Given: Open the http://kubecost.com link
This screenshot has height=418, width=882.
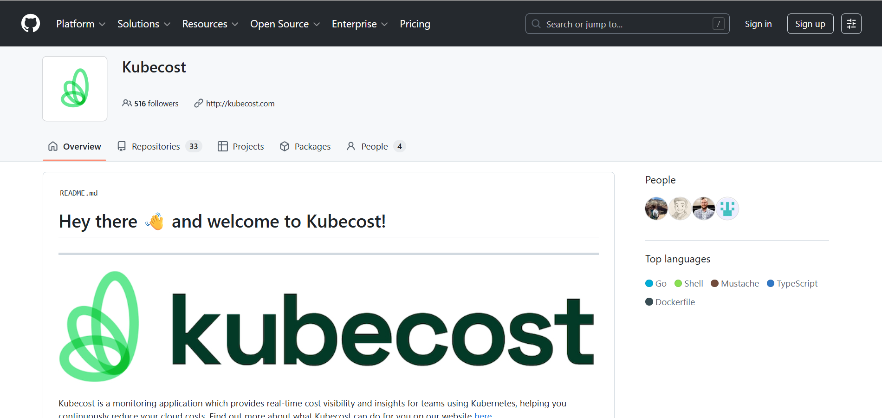Looking at the screenshot, I should (240, 103).
